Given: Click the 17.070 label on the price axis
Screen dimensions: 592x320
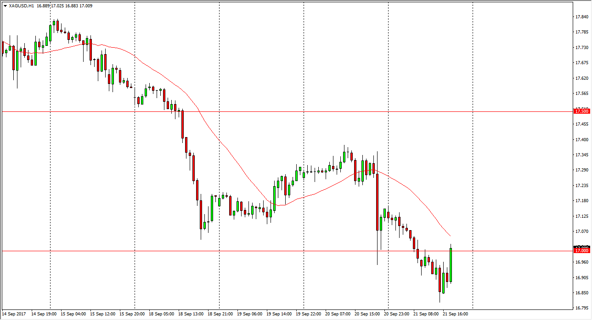Looking at the screenshot, I should click(582, 232).
